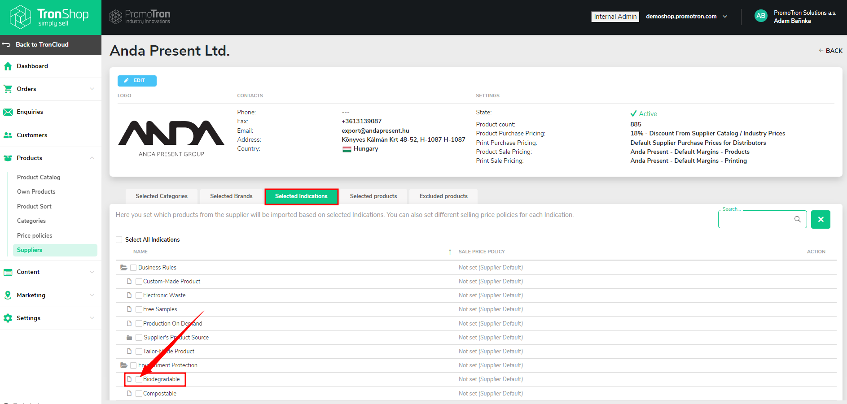Open Suppliers in sidebar

(55, 250)
